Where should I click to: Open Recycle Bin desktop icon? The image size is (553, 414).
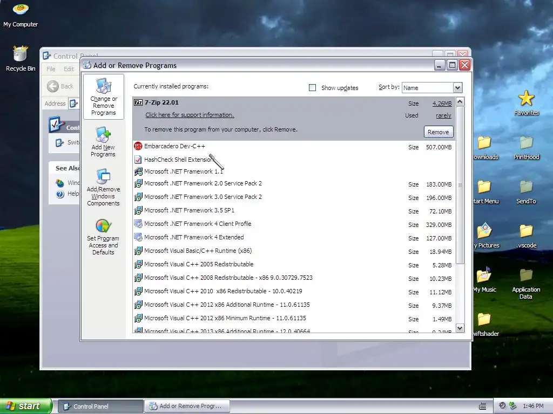(x=21, y=58)
